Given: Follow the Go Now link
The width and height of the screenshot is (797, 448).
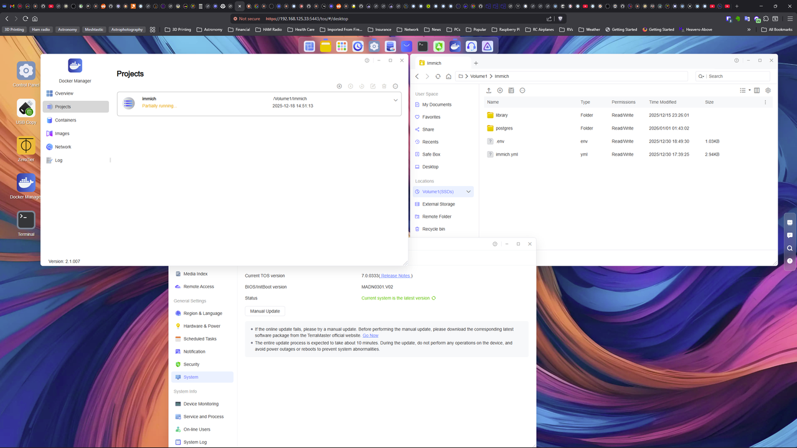Looking at the screenshot, I should tap(370, 335).
